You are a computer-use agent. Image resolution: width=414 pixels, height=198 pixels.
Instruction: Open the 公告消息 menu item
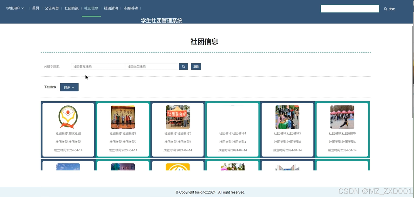pos(52,8)
